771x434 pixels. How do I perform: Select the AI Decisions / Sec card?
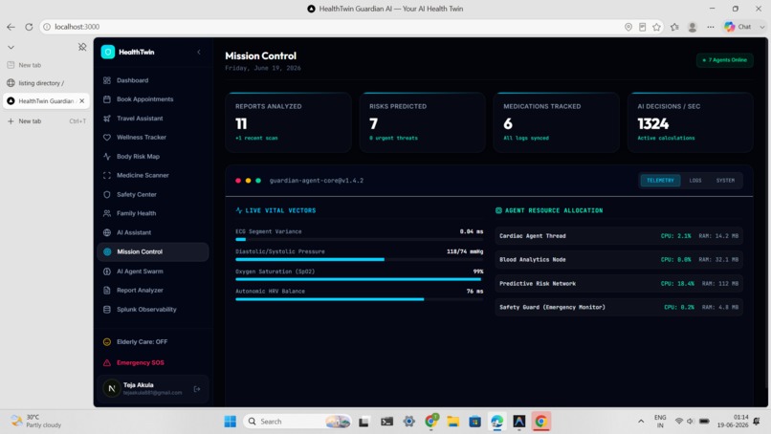click(691, 122)
